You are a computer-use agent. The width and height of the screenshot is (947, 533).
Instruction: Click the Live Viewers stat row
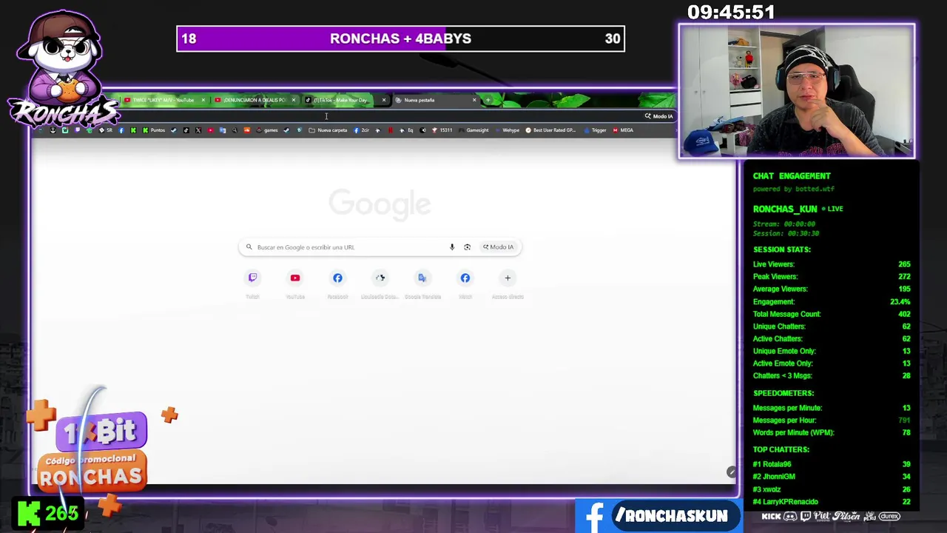click(831, 264)
